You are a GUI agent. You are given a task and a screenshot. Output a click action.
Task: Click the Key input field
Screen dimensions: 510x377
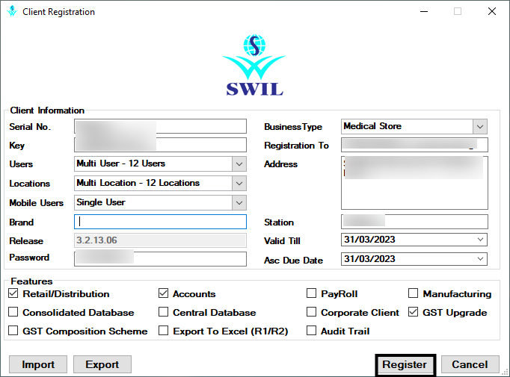pyautogui.click(x=160, y=145)
